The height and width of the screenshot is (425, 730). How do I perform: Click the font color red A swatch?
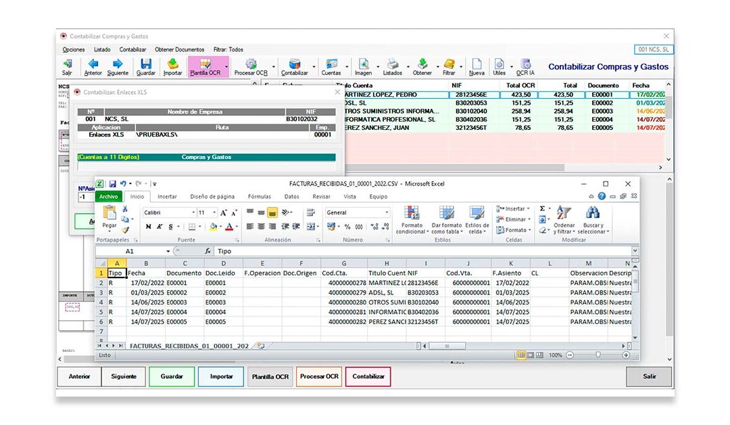click(x=229, y=227)
